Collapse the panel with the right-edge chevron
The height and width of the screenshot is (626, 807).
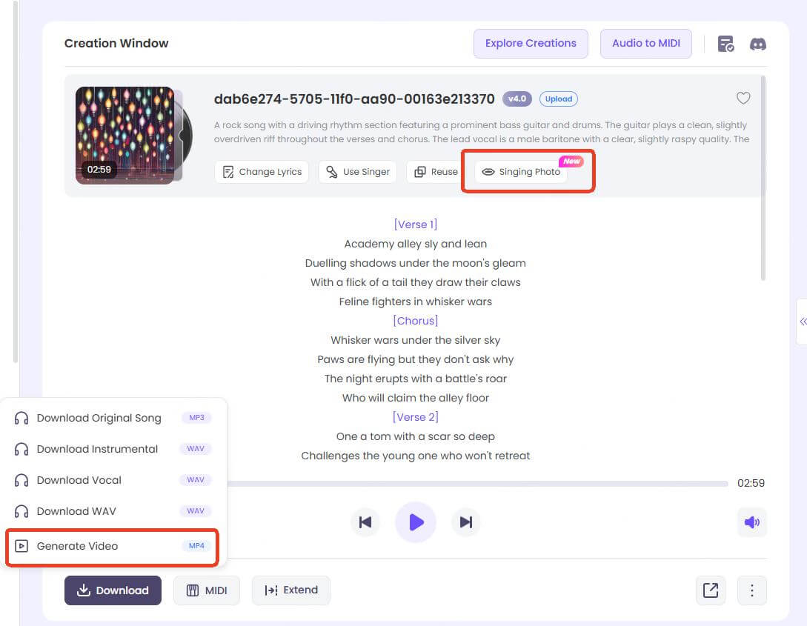(x=803, y=322)
